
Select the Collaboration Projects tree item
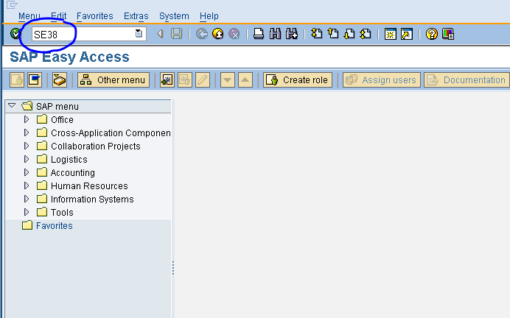(96, 146)
